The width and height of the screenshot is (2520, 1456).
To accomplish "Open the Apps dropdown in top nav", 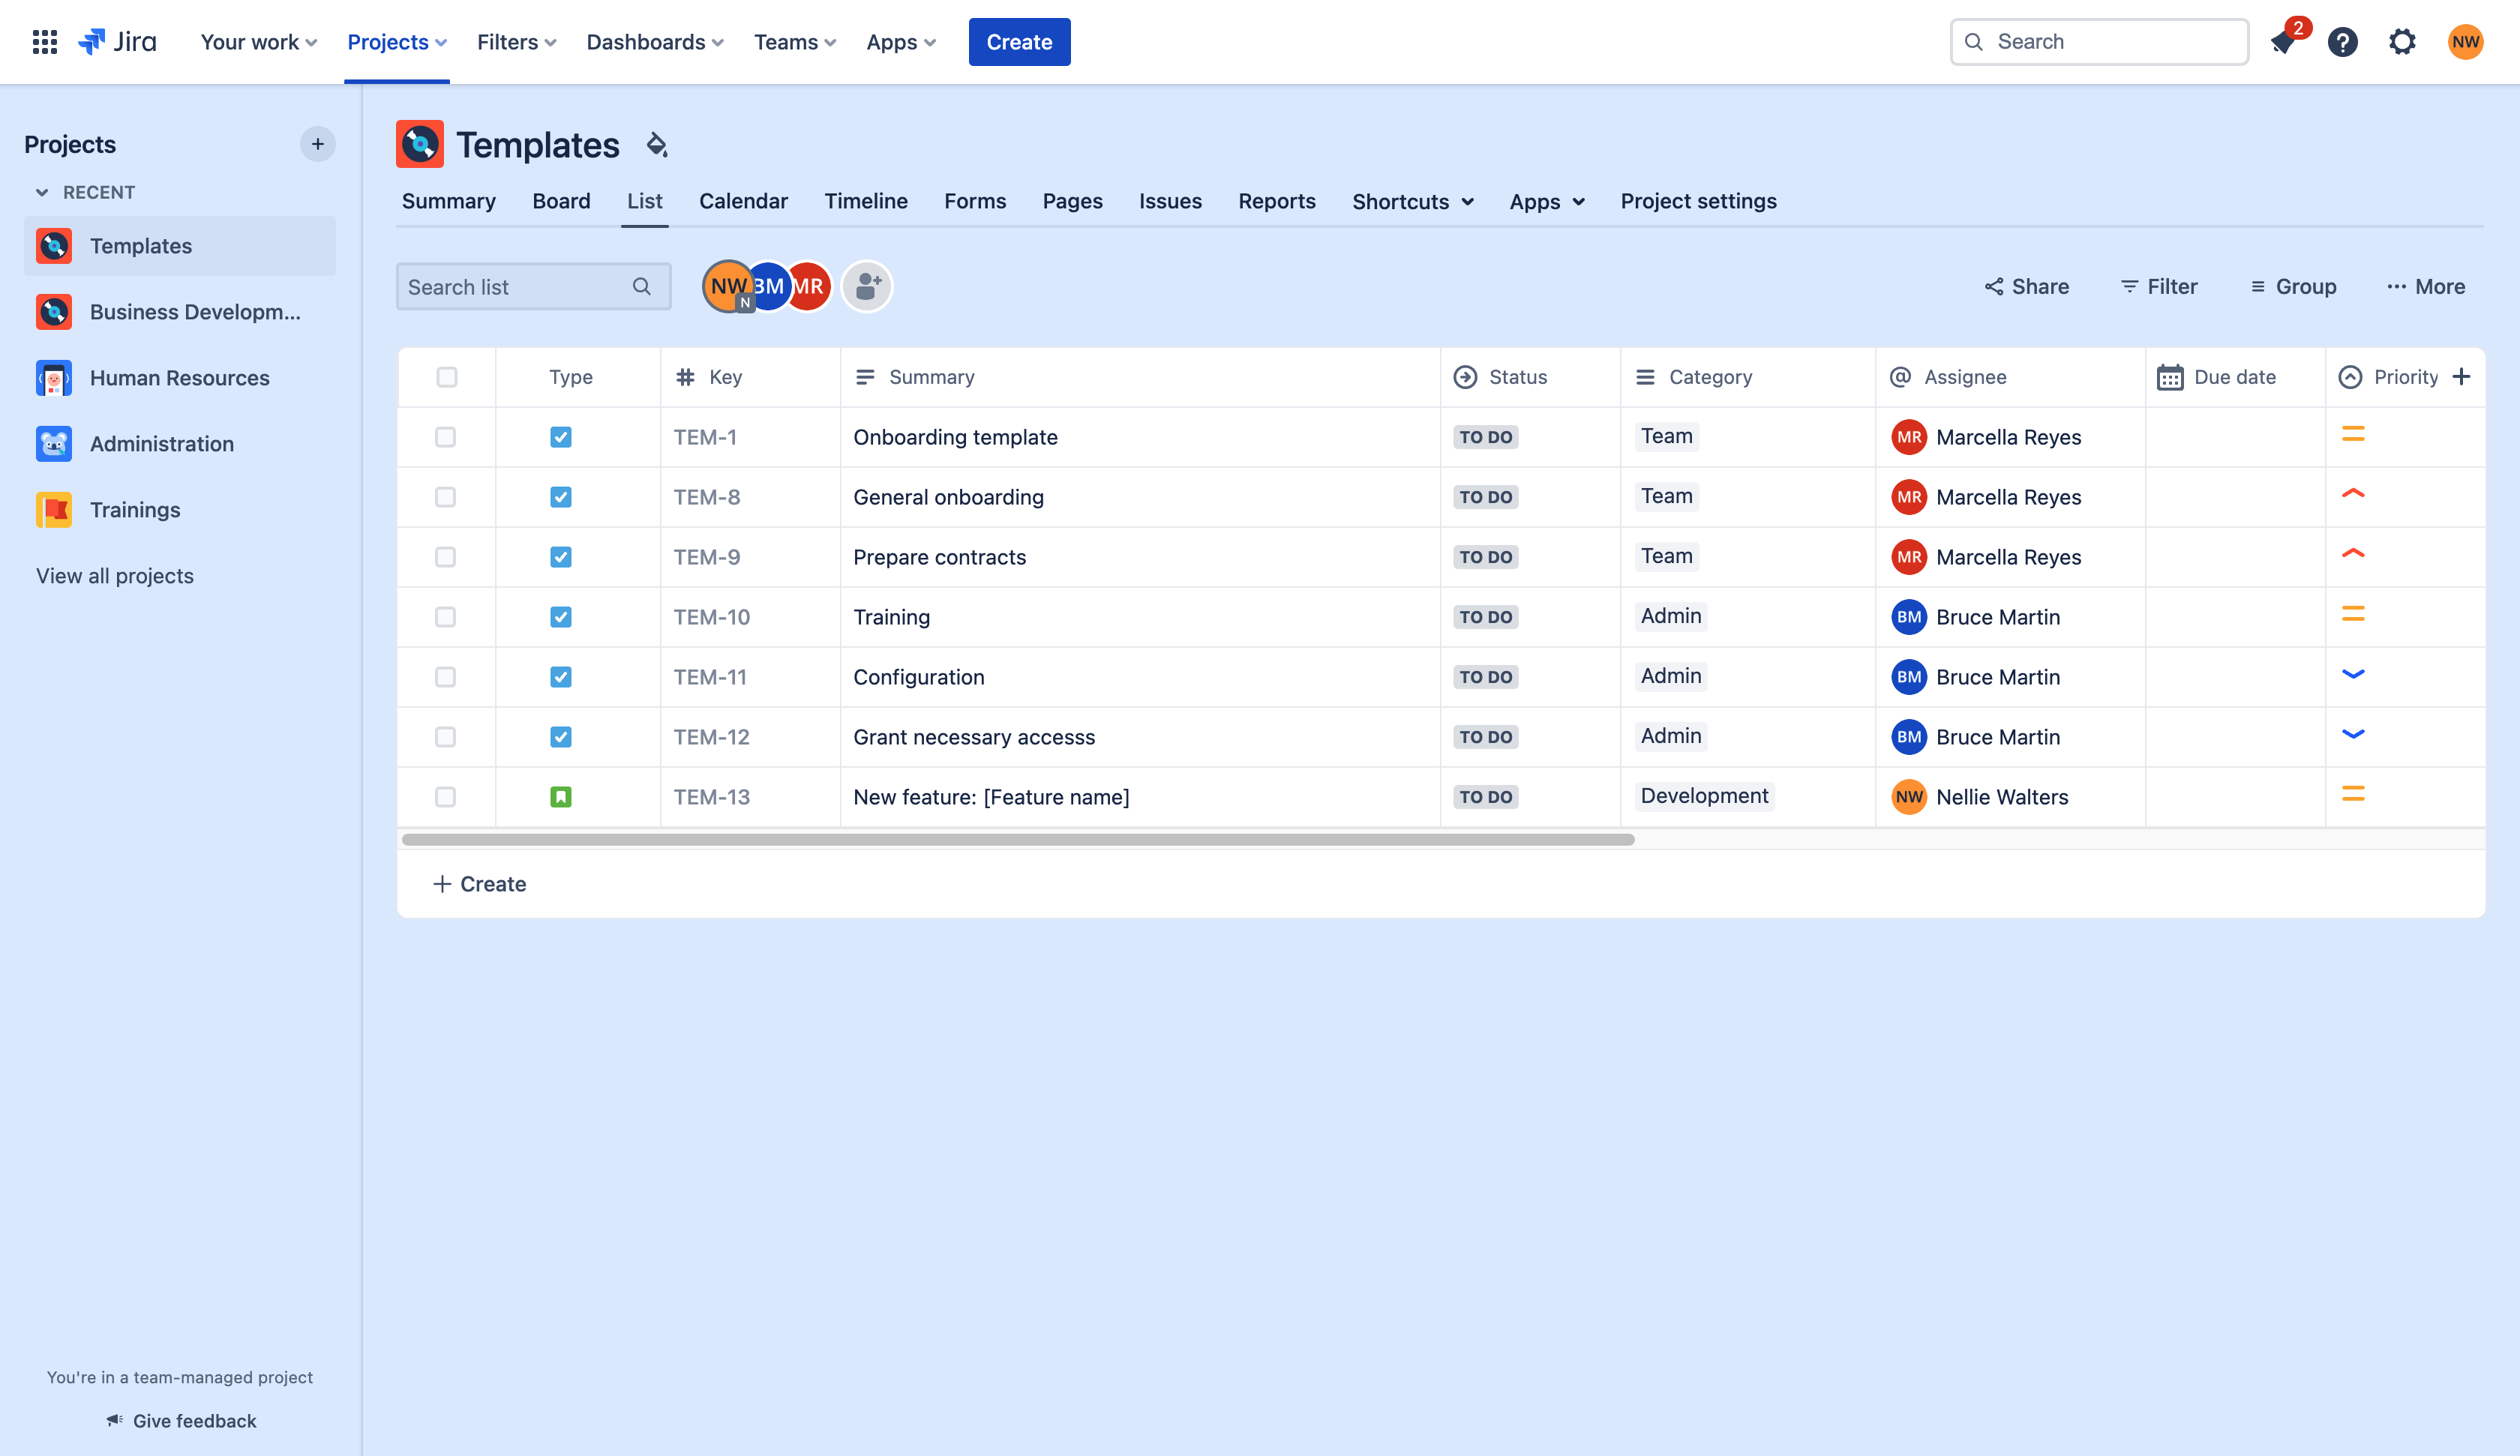I will click(x=901, y=42).
